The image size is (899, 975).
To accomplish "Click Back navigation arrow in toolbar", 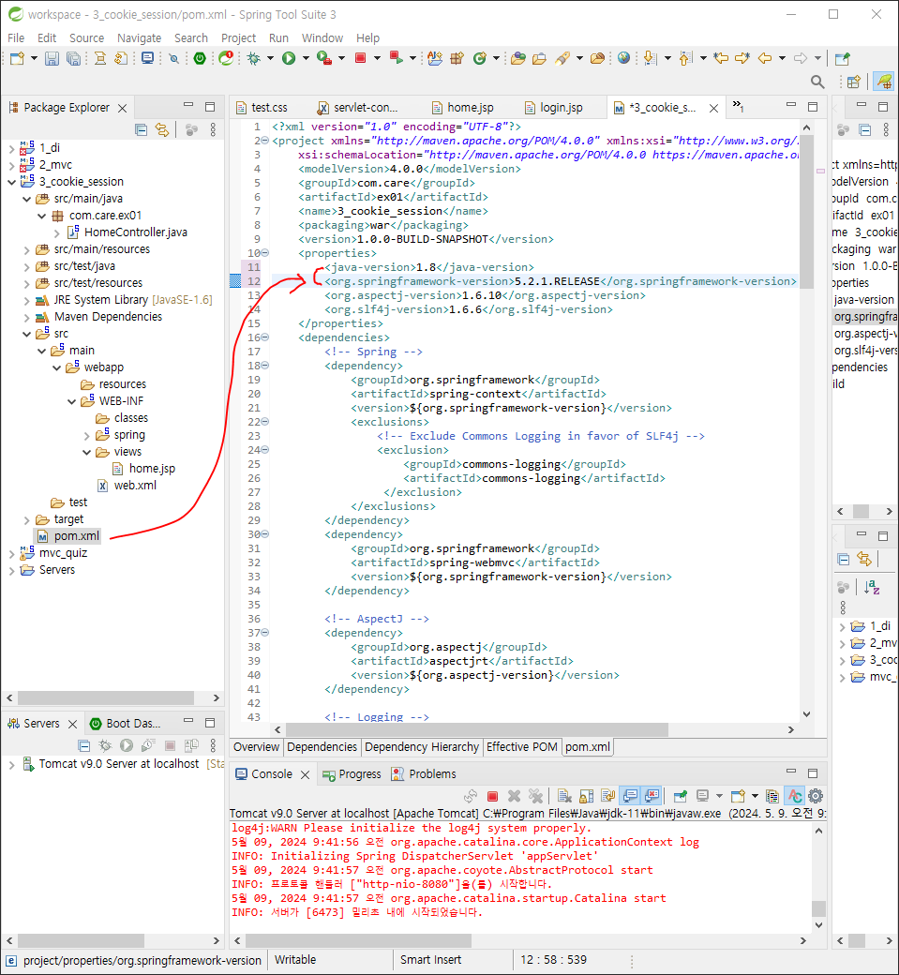I will [765, 58].
